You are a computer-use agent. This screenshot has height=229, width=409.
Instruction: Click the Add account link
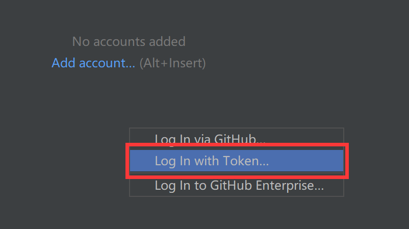[x=93, y=64]
